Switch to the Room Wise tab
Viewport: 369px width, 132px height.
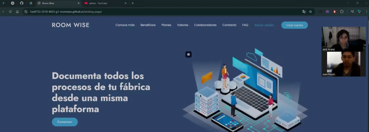pyautogui.click(x=59, y=3)
